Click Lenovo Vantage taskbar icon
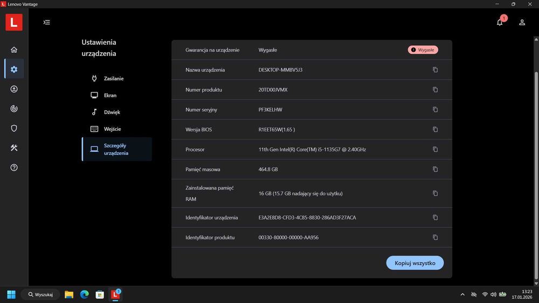This screenshot has width=539, height=303. coord(115,294)
